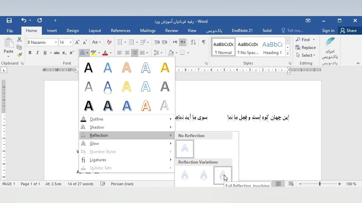362x203 pixels.
Task: Open Shading color dropdown arrow
Action: [x=176, y=53]
